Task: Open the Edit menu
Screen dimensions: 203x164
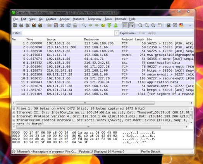Action: pyautogui.click(x=23, y=19)
